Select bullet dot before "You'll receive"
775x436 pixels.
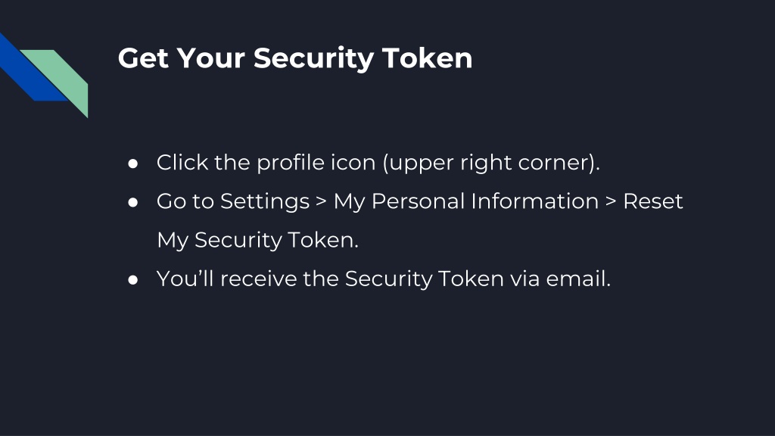click(132, 280)
